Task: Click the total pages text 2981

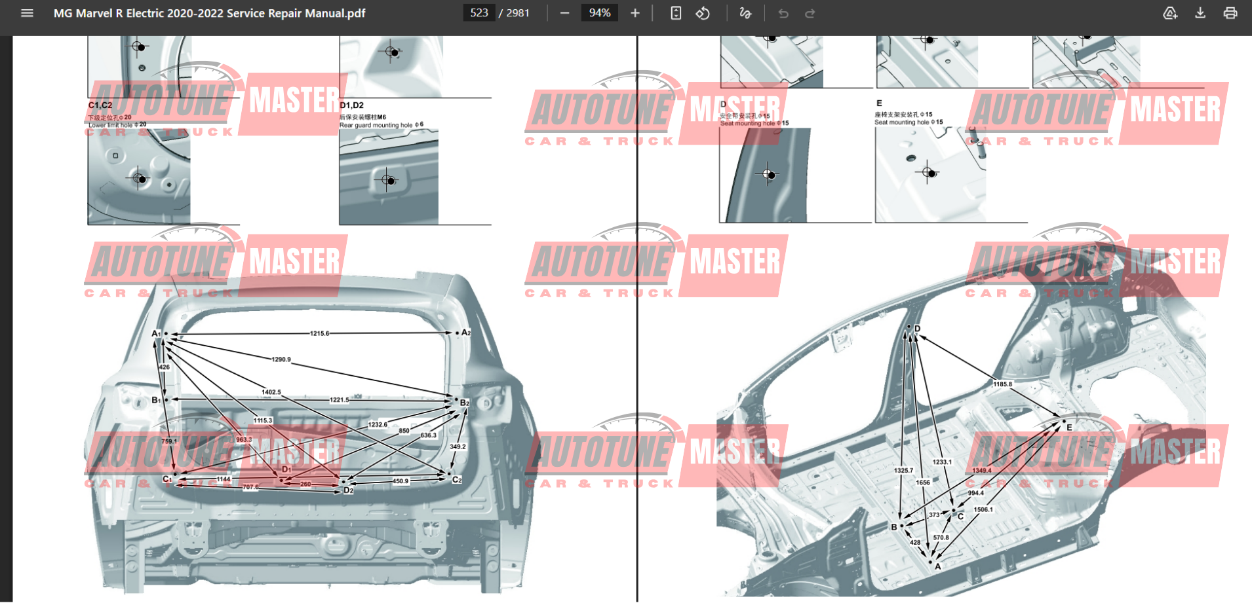Action: (x=518, y=13)
